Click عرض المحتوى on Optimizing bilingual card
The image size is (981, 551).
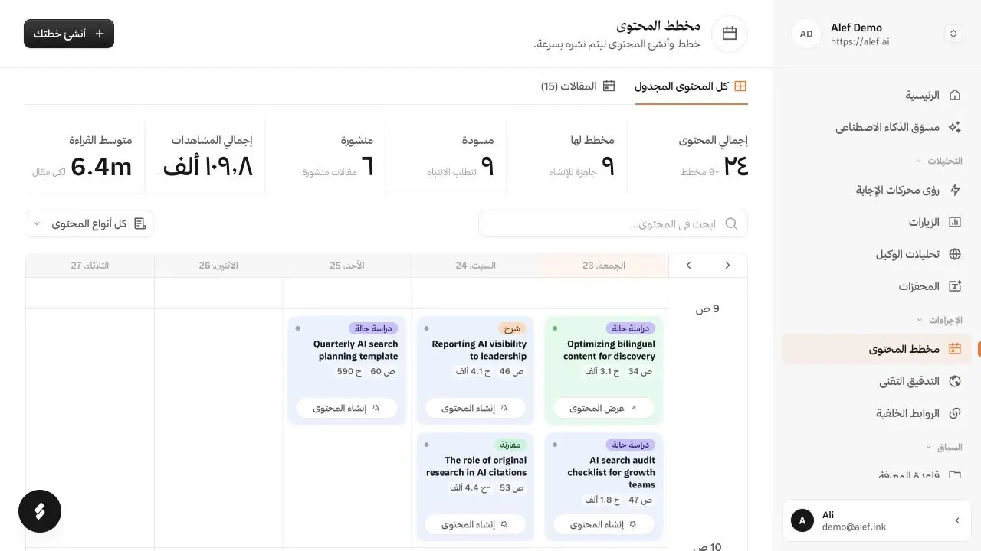pos(603,408)
